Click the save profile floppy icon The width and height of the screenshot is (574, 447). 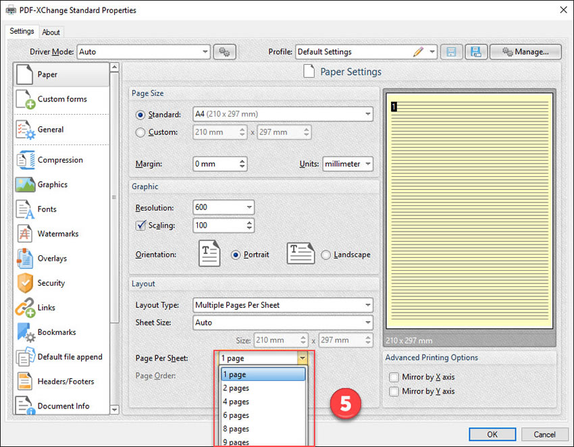(451, 51)
